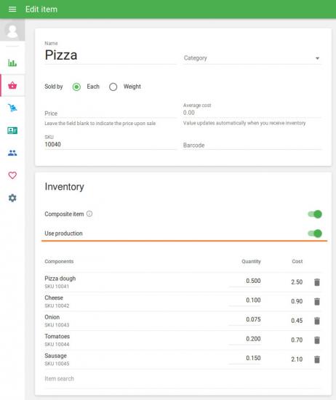336x400 pixels.
Task: Expand the Category dropdown
Action: point(252,58)
